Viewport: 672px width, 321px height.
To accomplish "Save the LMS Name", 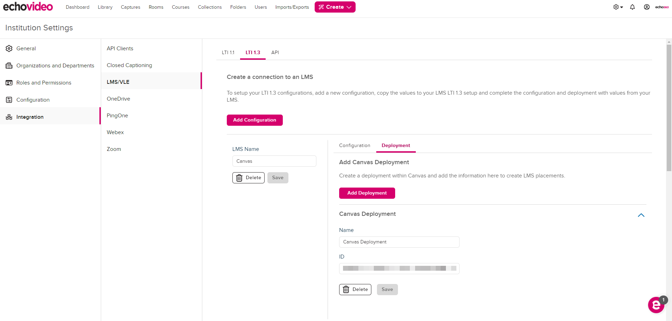I will (x=278, y=178).
